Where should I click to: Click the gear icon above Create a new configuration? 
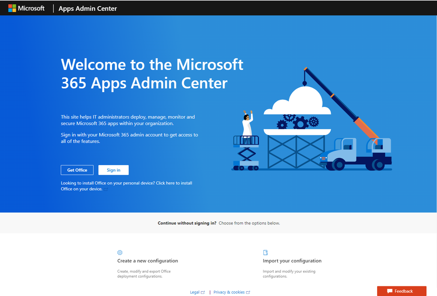[120, 252]
